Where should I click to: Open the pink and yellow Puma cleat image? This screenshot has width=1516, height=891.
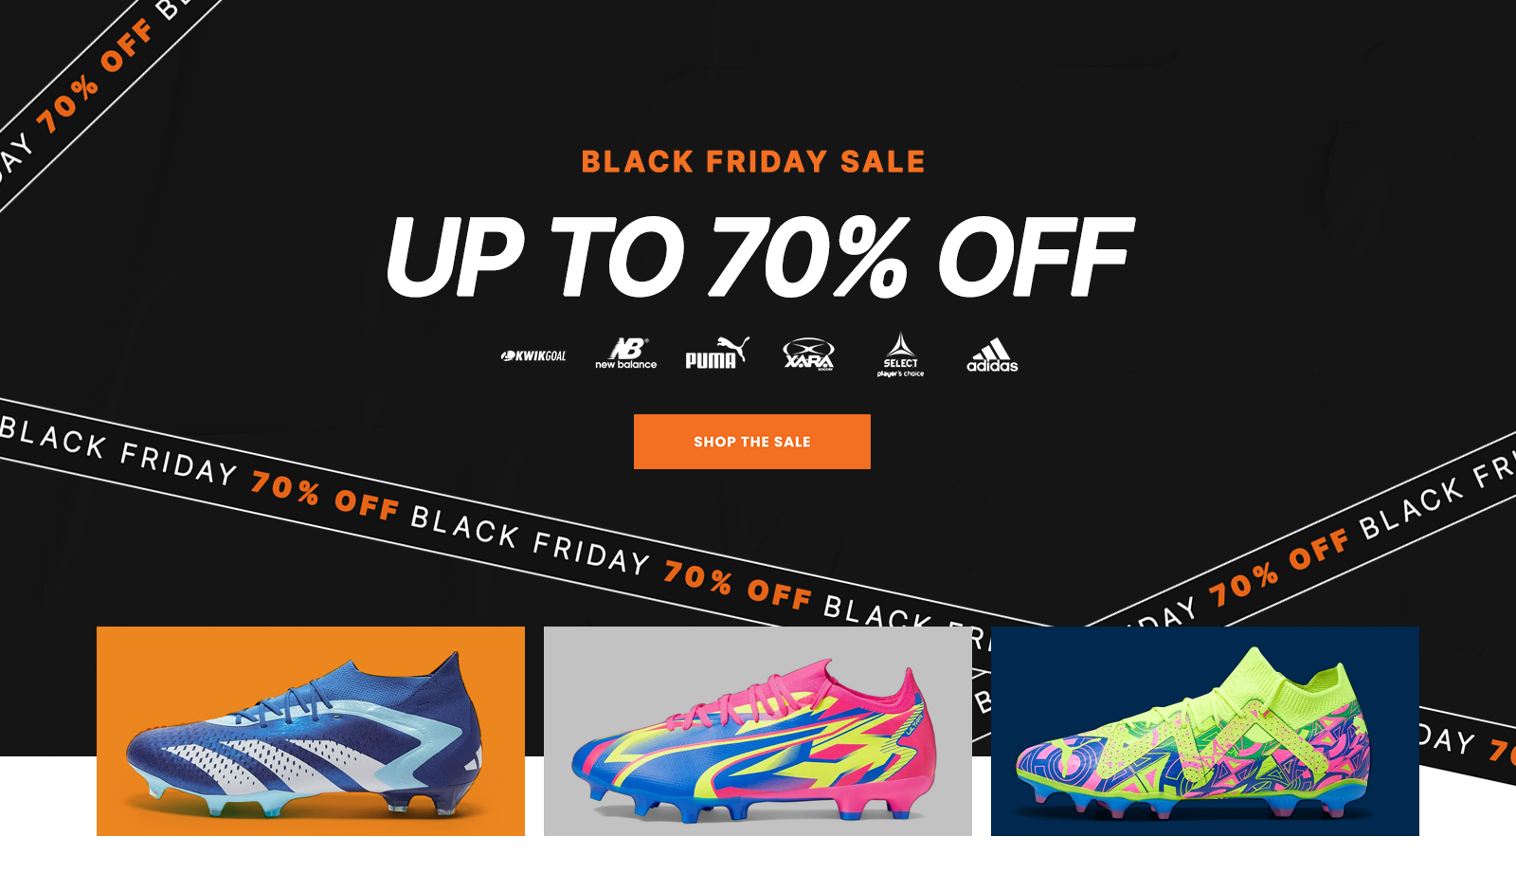758,731
